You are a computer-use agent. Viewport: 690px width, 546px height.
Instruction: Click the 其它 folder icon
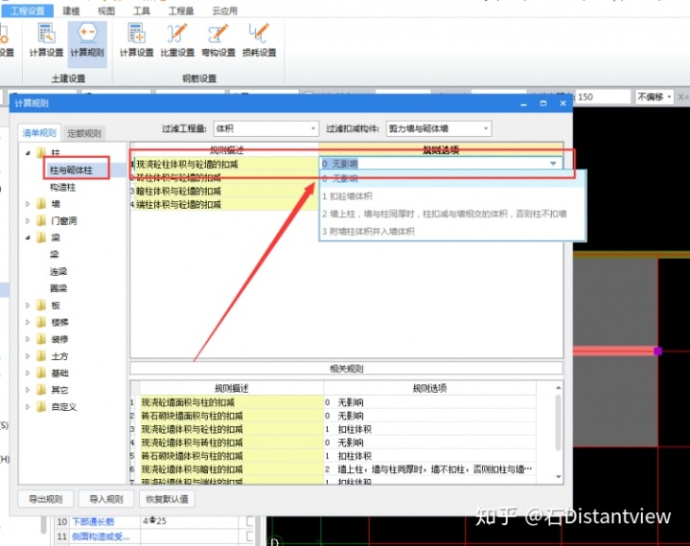tap(41, 390)
